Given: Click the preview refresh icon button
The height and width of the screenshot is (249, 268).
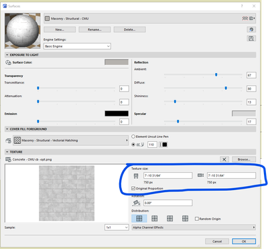Looking at the screenshot, I should click(x=251, y=29).
